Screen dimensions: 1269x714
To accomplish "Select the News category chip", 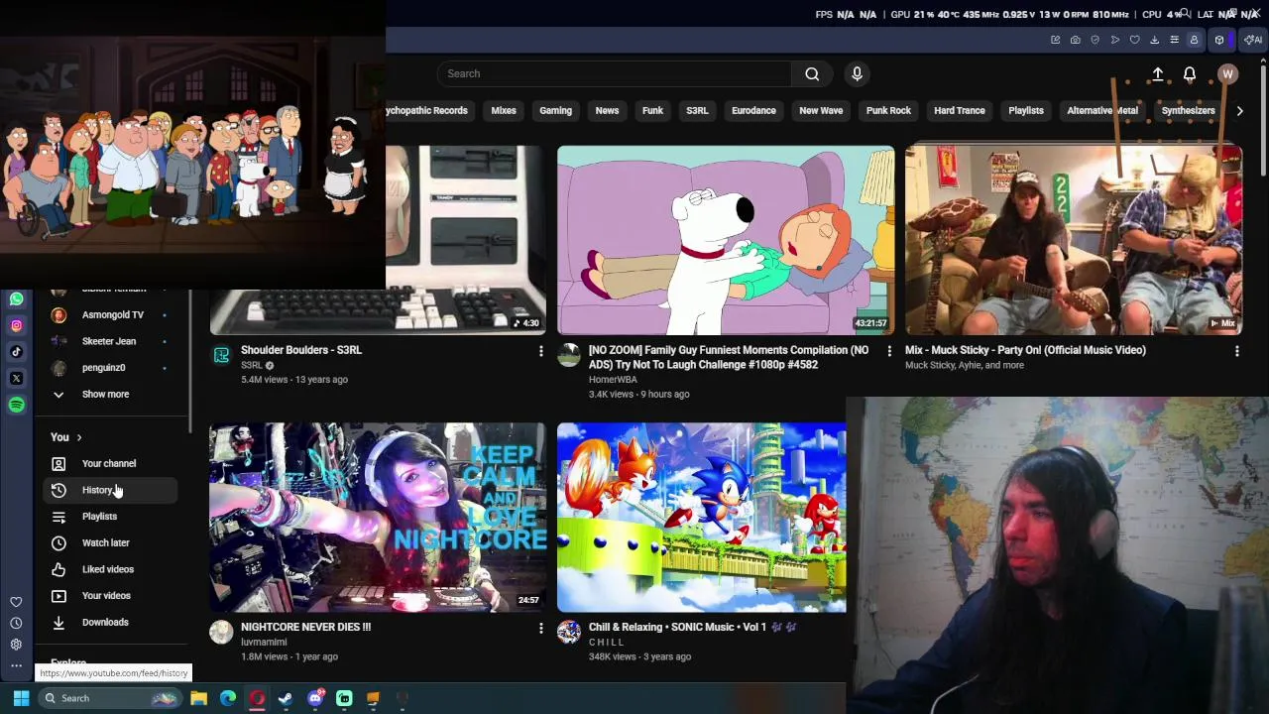I will point(607,111).
